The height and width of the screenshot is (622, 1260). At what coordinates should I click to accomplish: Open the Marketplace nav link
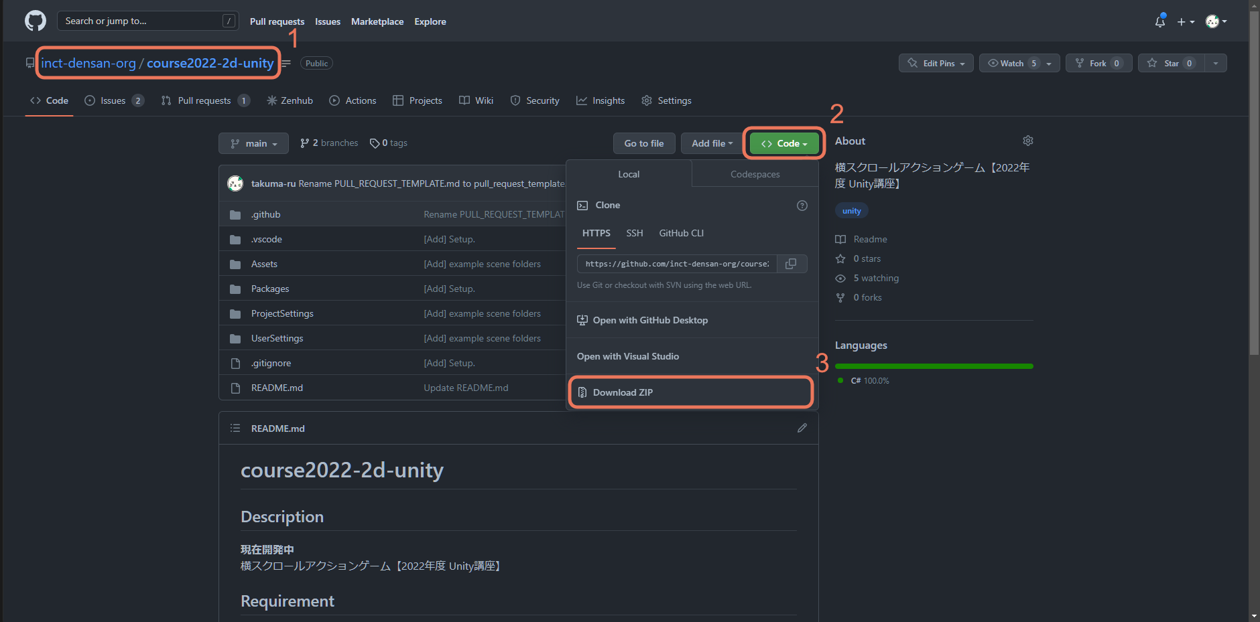click(377, 21)
